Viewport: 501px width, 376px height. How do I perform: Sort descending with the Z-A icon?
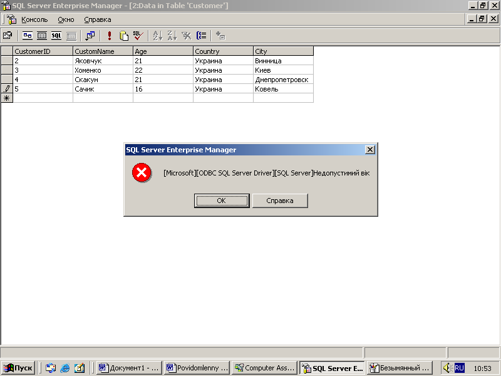[x=172, y=36]
